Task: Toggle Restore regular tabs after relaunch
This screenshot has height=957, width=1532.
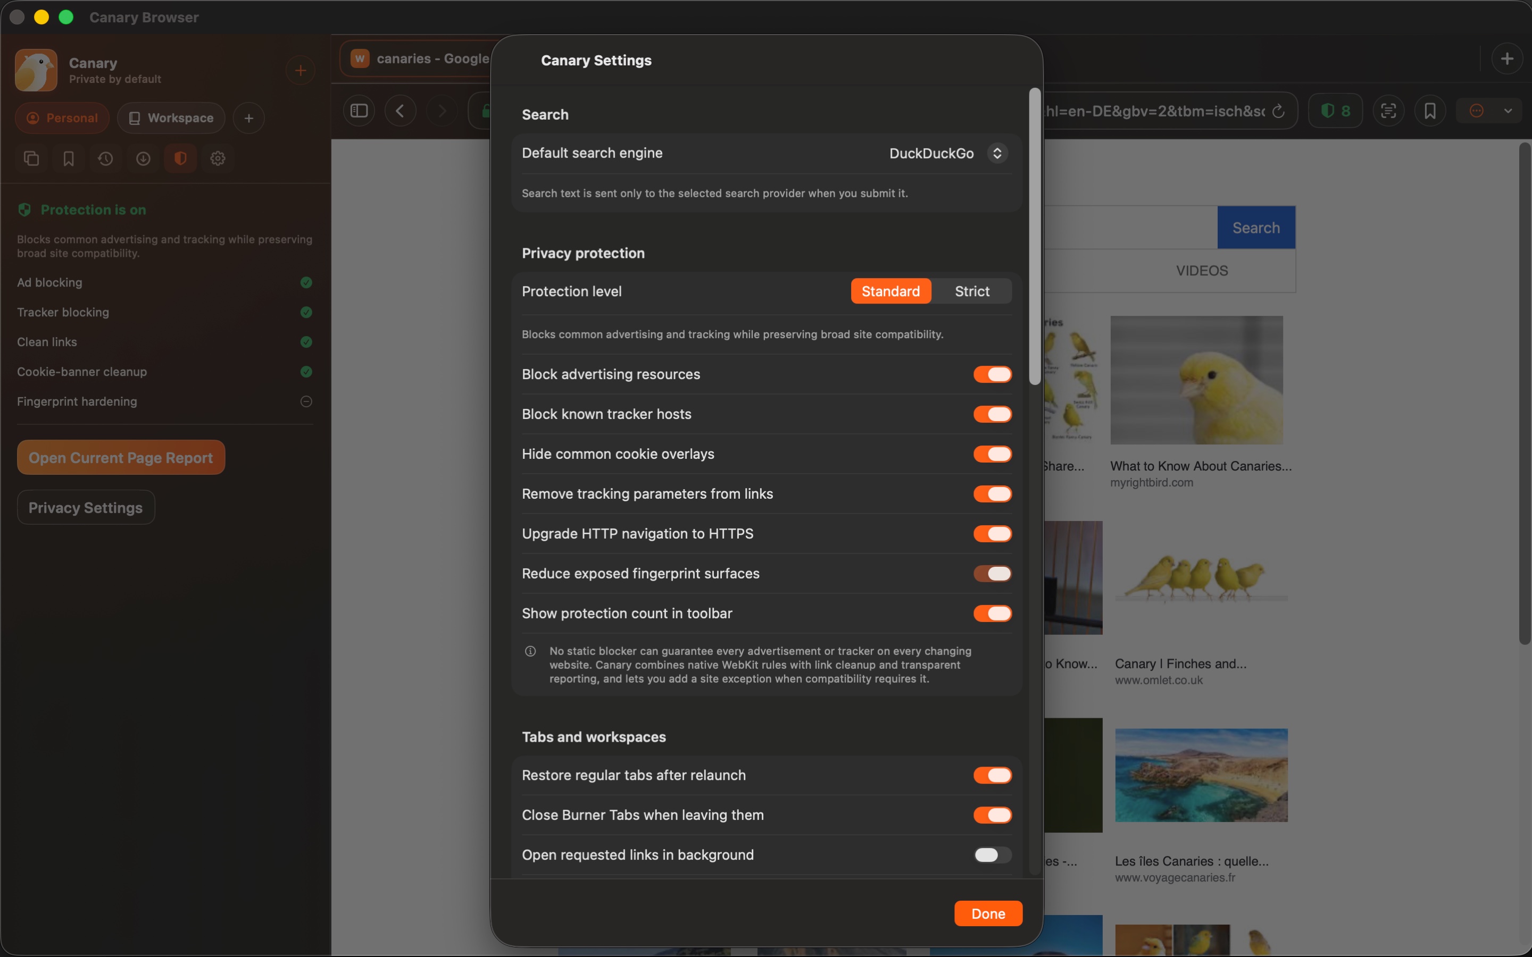Action: click(992, 775)
